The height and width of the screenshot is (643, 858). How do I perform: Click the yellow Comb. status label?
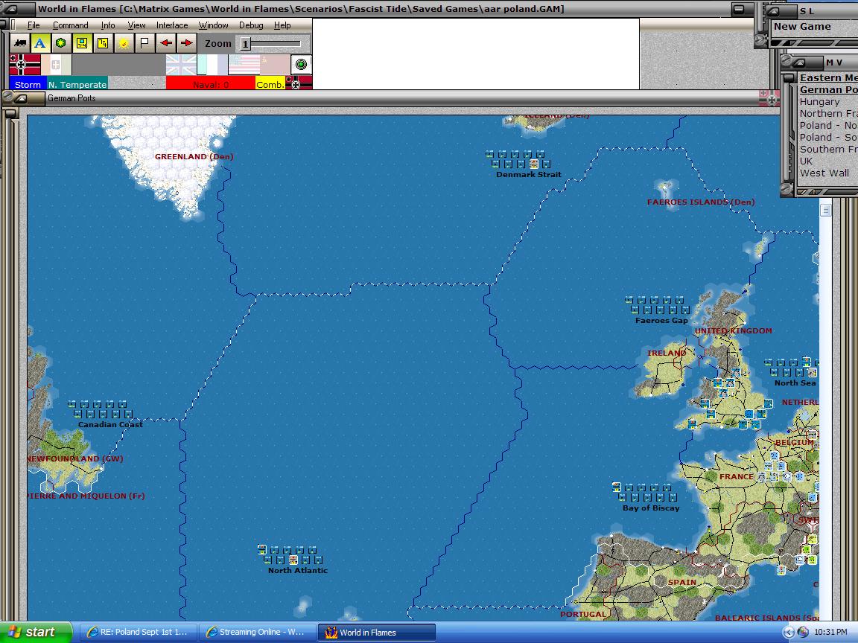(x=270, y=84)
